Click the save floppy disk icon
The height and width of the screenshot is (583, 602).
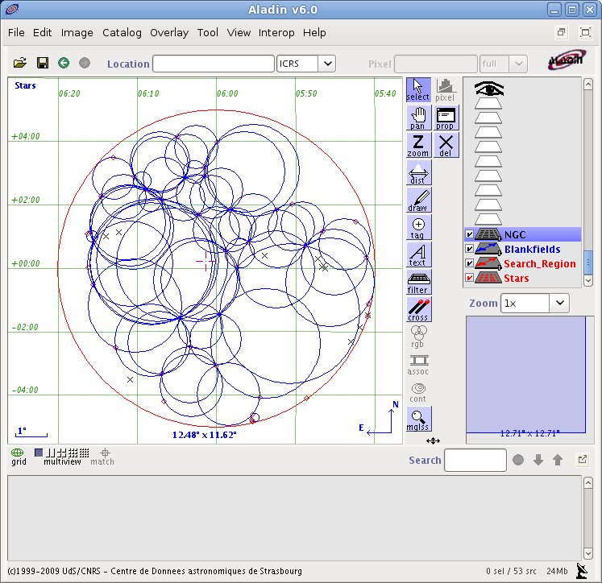[x=42, y=63]
